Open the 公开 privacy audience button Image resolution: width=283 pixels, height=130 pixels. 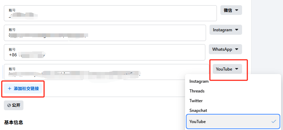pyautogui.click(x=14, y=105)
